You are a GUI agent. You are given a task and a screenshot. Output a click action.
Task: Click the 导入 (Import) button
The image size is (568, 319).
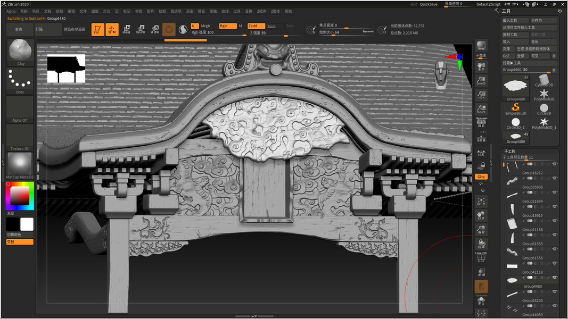(515, 42)
